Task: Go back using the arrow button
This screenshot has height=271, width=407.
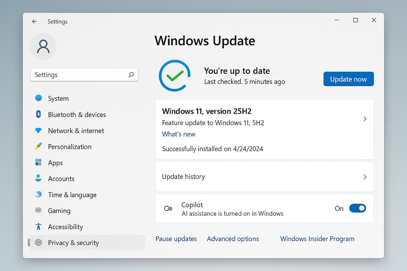Action: pyautogui.click(x=34, y=21)
